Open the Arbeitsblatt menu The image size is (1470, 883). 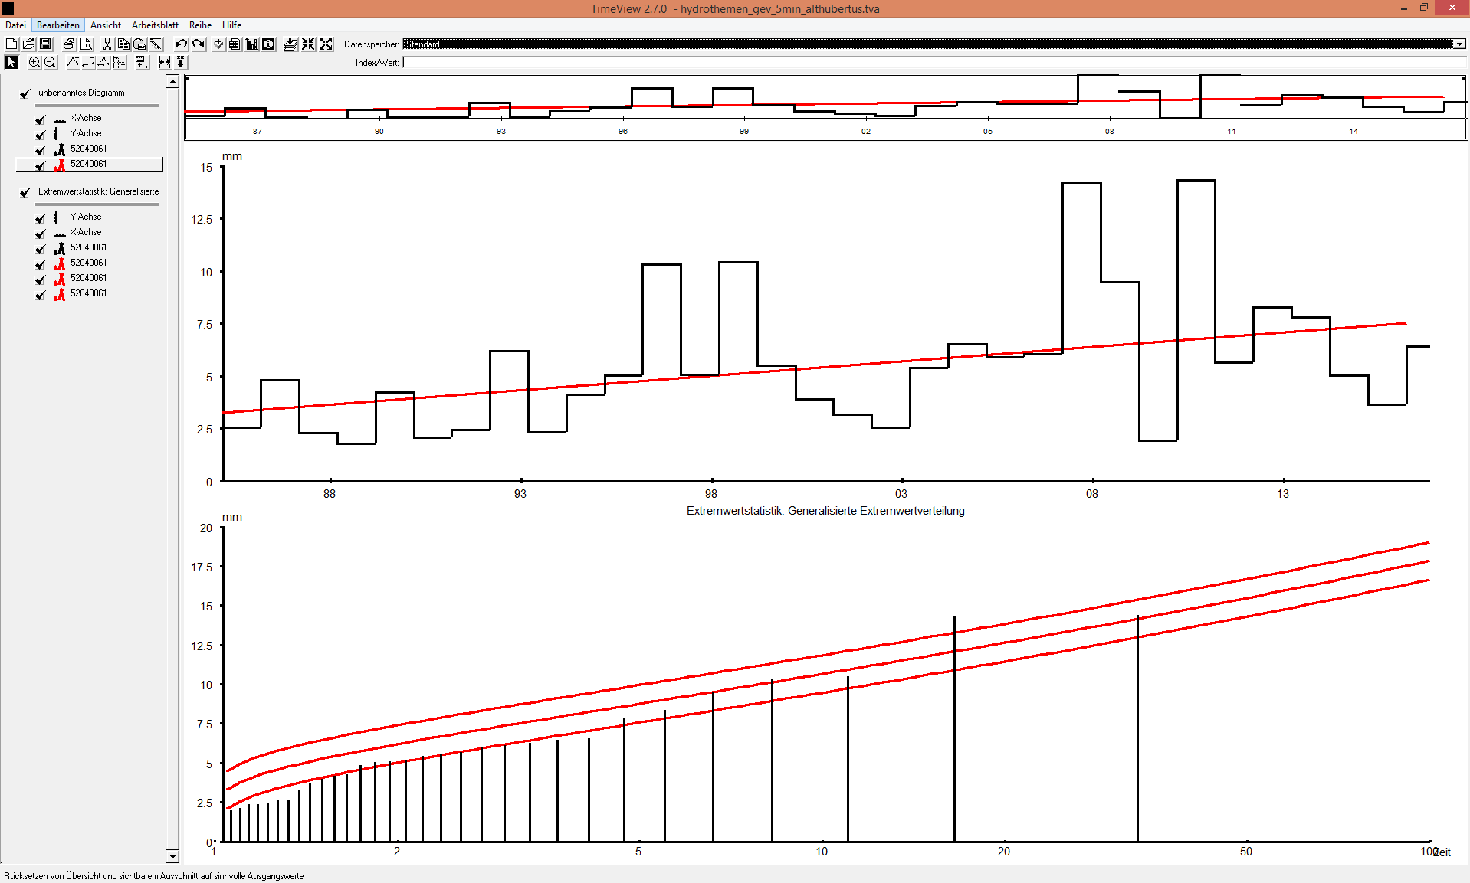(x=155, y=25)
